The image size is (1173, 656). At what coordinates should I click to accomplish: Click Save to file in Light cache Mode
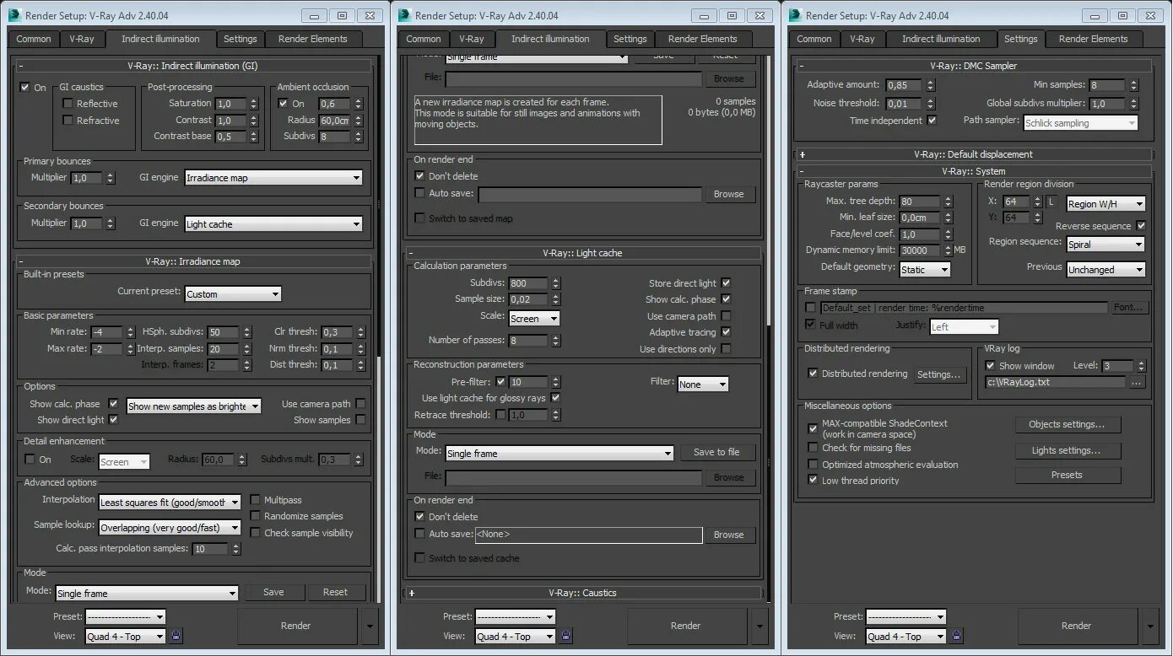tap(716, 452)
